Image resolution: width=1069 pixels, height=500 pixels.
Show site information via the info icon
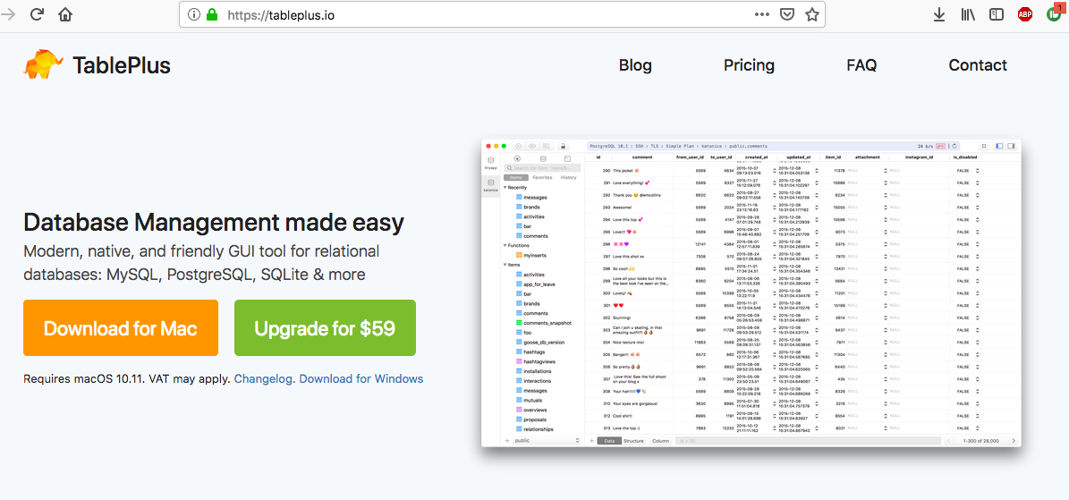point(194,14)
